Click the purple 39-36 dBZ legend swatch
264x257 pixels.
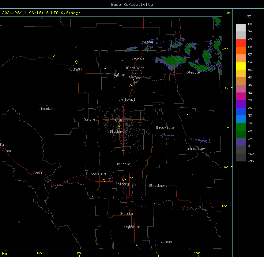point(241,104)
